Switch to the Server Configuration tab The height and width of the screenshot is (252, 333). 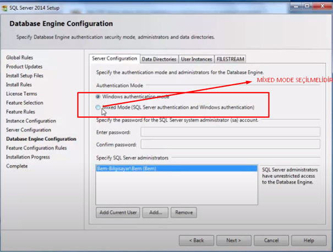click(x=114, y=58)
